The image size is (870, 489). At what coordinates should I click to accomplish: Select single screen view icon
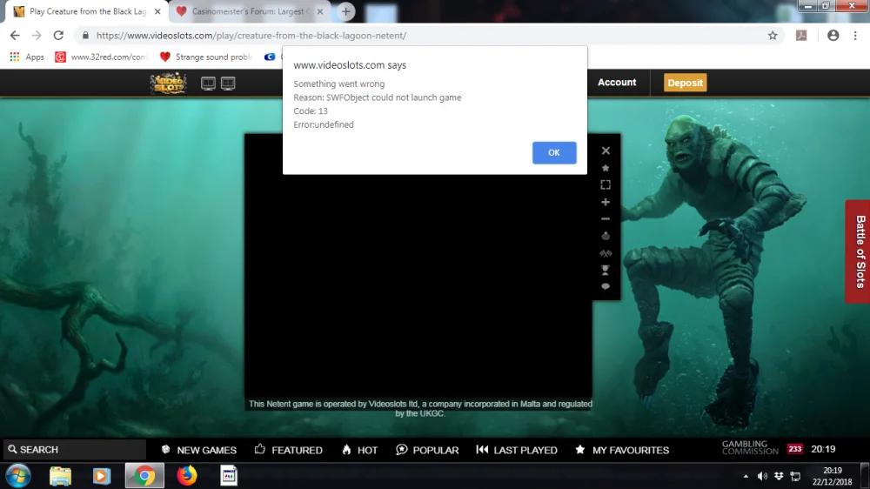click(208, 84)
